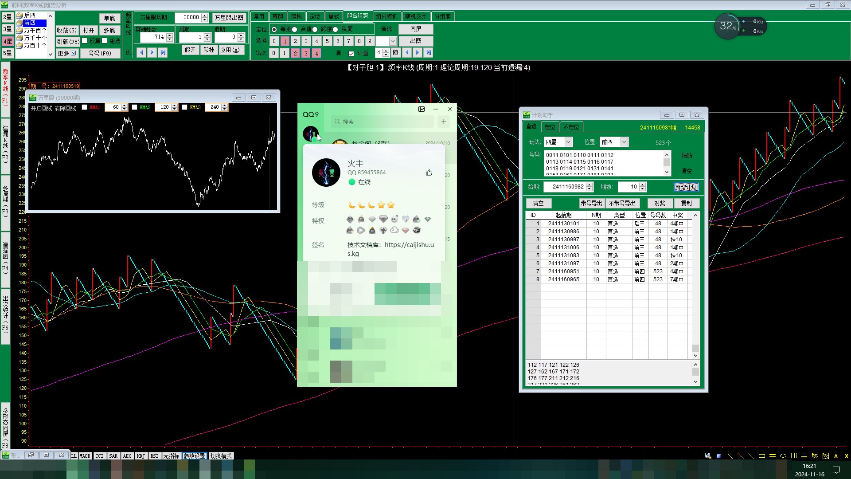Click the 对奖 button

point(660,203)
